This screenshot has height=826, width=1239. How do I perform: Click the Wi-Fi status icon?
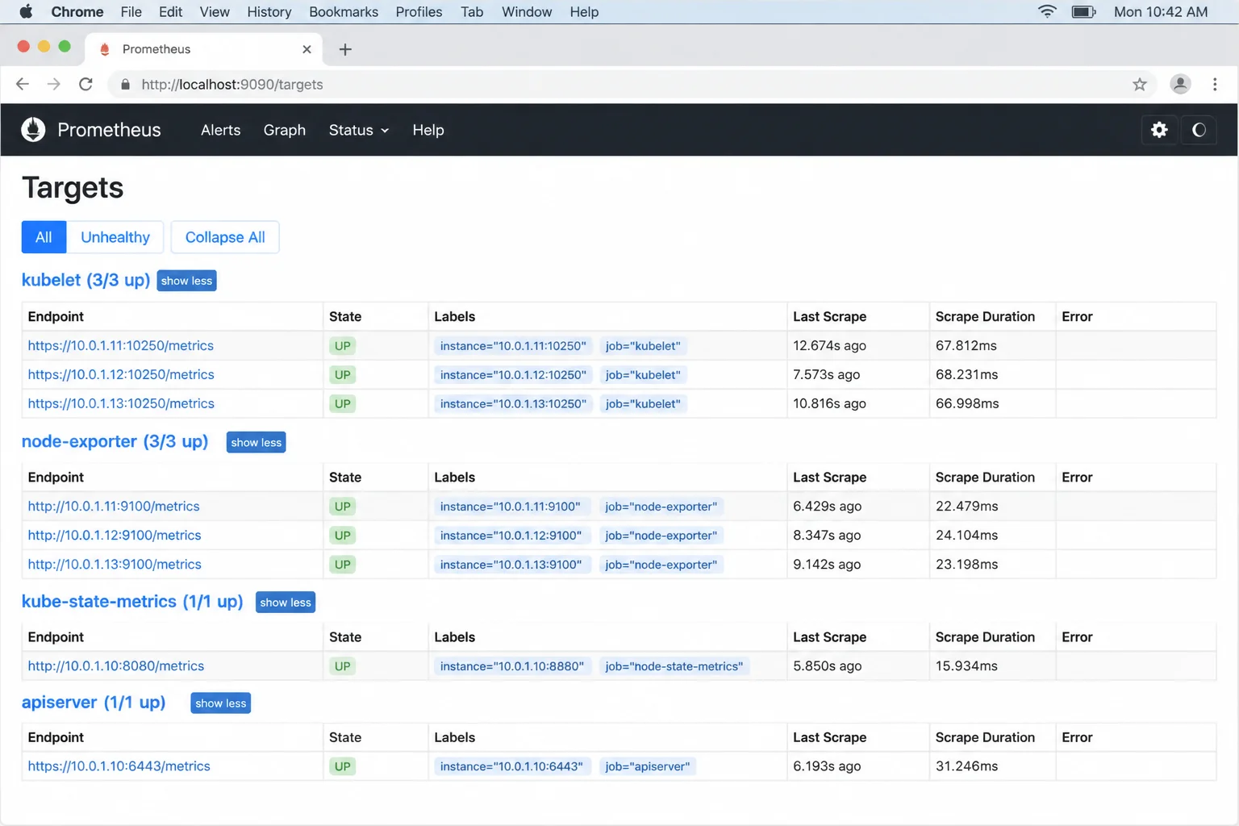(x=1047, y=11)
